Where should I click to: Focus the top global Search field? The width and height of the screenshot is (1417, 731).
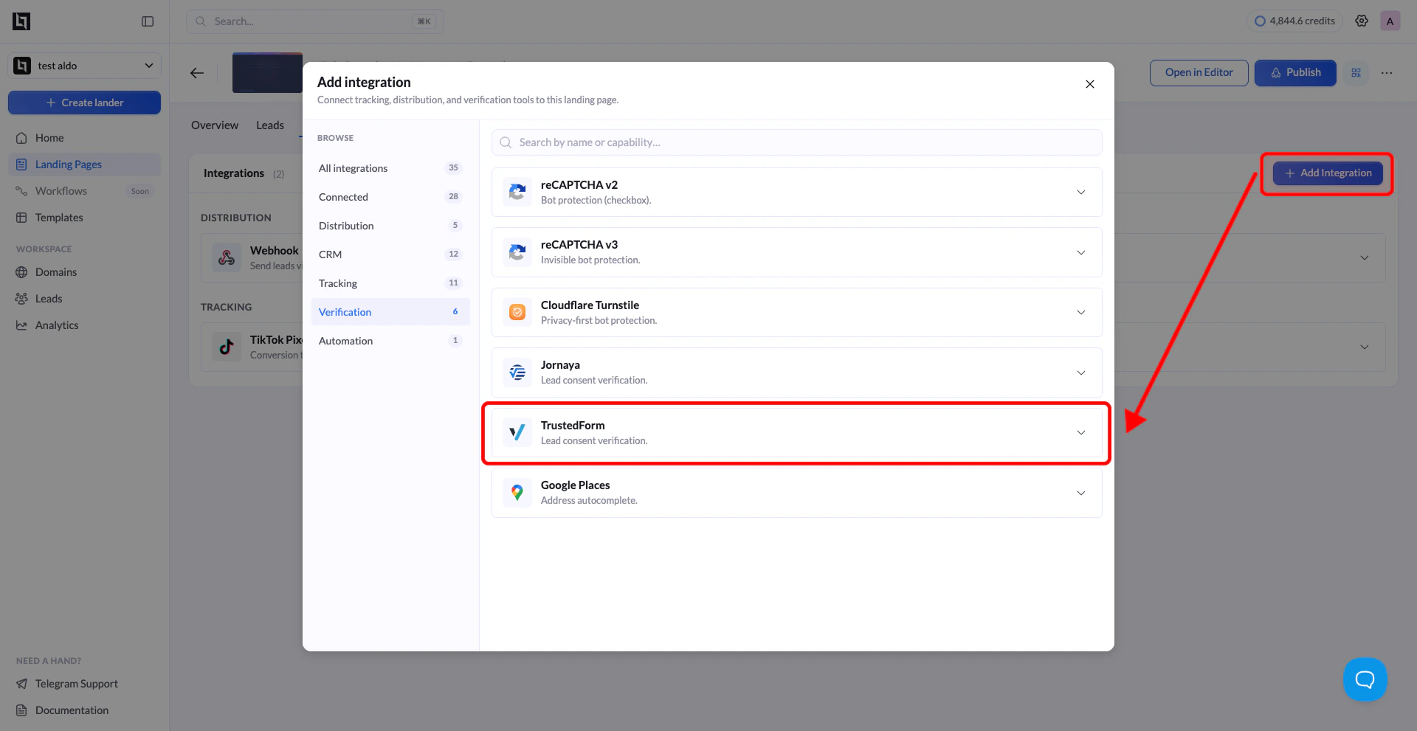click(315, 21)
